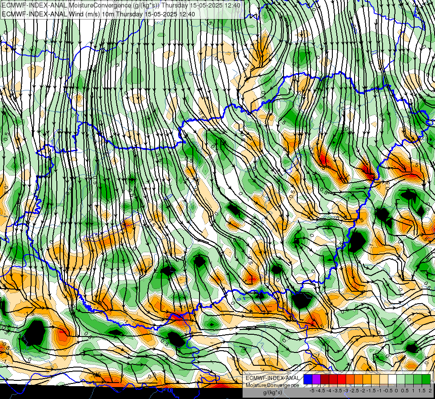Click the palest green legend swatch
This screenshot has height=399, width=435.
point(401,379)
